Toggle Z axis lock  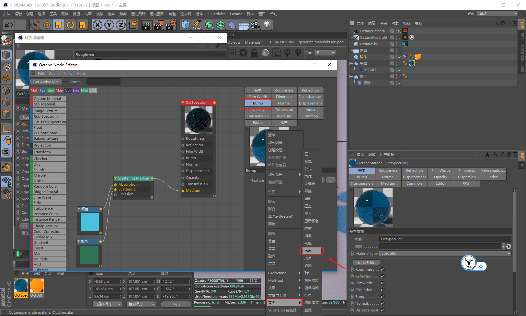[121, 25]
